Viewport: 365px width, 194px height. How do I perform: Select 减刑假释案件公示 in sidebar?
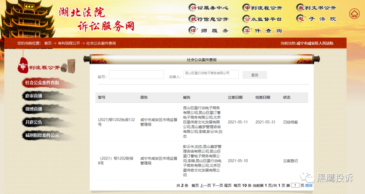coord(42,135)
